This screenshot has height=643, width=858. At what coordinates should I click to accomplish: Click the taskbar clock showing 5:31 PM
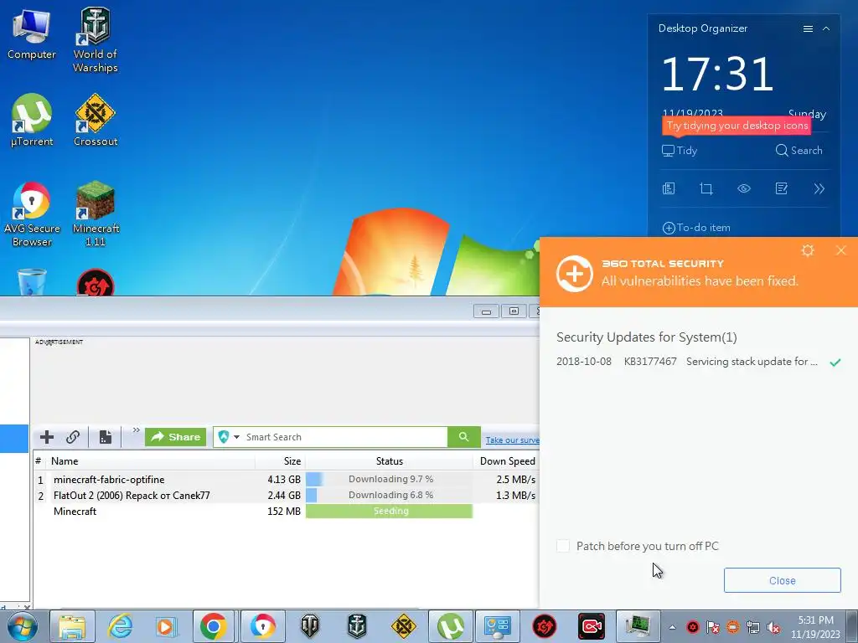pyautogui.click(x=815, y=627)
